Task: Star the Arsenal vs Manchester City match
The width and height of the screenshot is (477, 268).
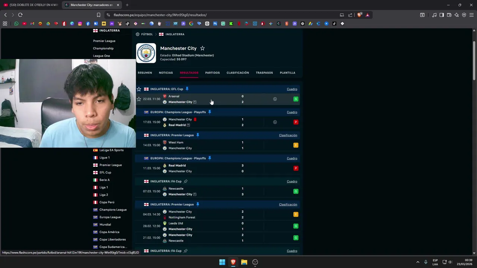Action: (139, 99)
